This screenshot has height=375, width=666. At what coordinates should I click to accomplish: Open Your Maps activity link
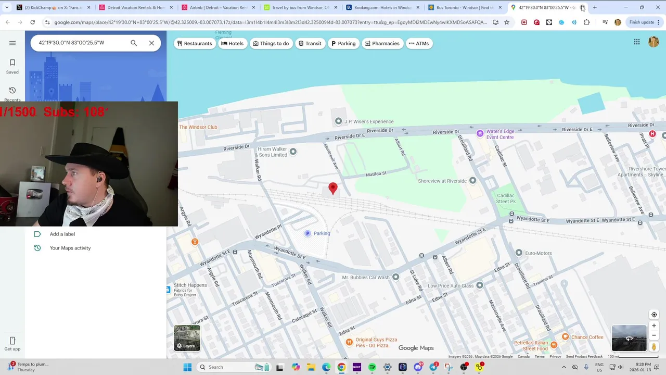point(70,248)
